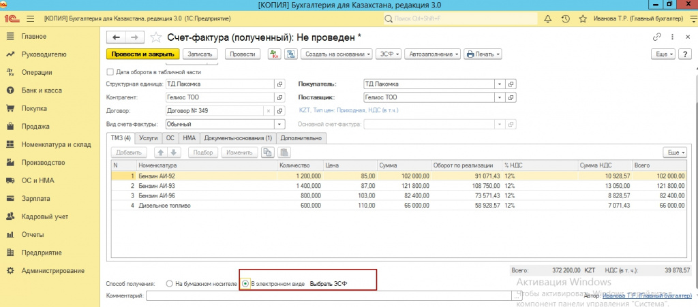Go forward with the right arrow
The height and width of the screenshot is (307, 698).
pos(136,37)
